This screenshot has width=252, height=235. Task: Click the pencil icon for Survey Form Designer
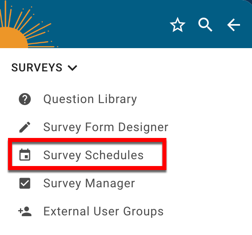[25, 128]
